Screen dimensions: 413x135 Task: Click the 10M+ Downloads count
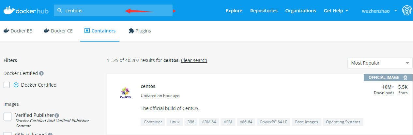(x=384, y=90)
